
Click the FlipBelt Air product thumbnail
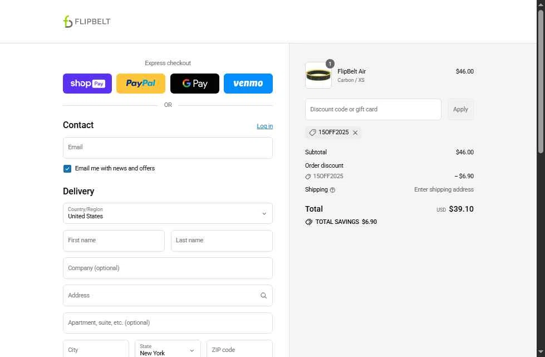coord(318,75)
